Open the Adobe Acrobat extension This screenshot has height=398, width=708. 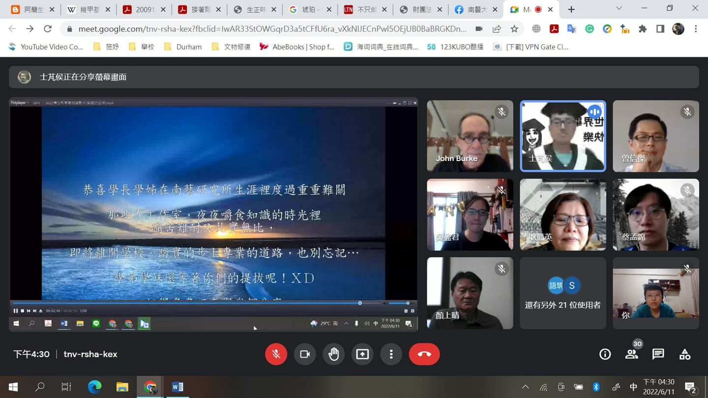click(554, 29)
